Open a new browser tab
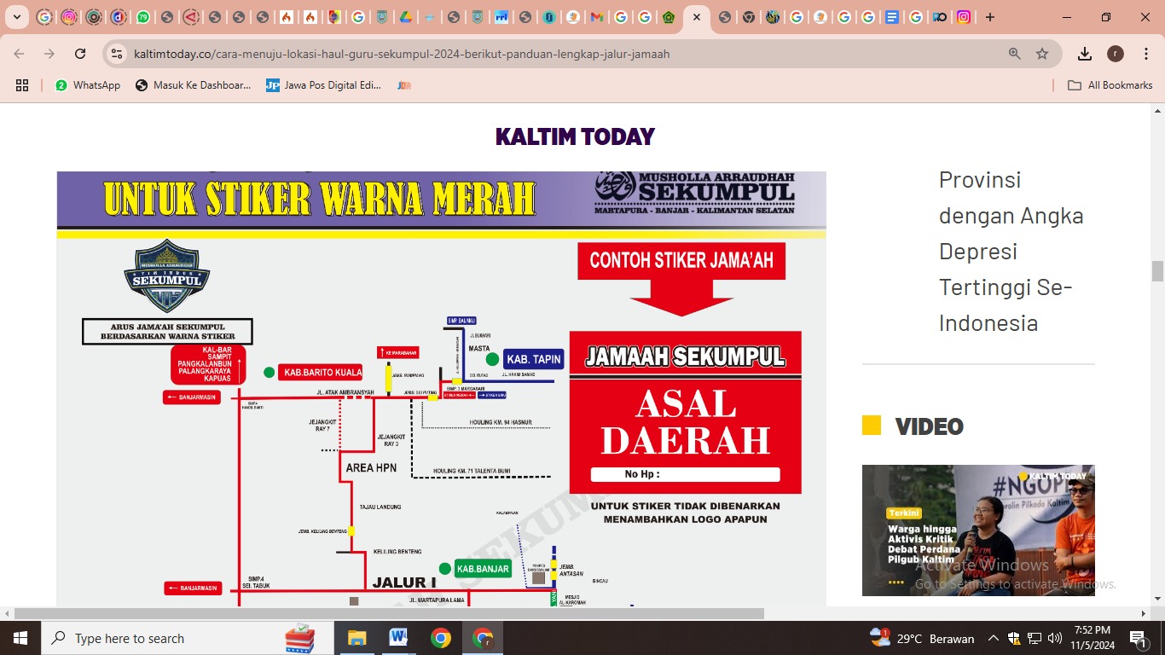The image size is (1165, 655). point(990,17)
